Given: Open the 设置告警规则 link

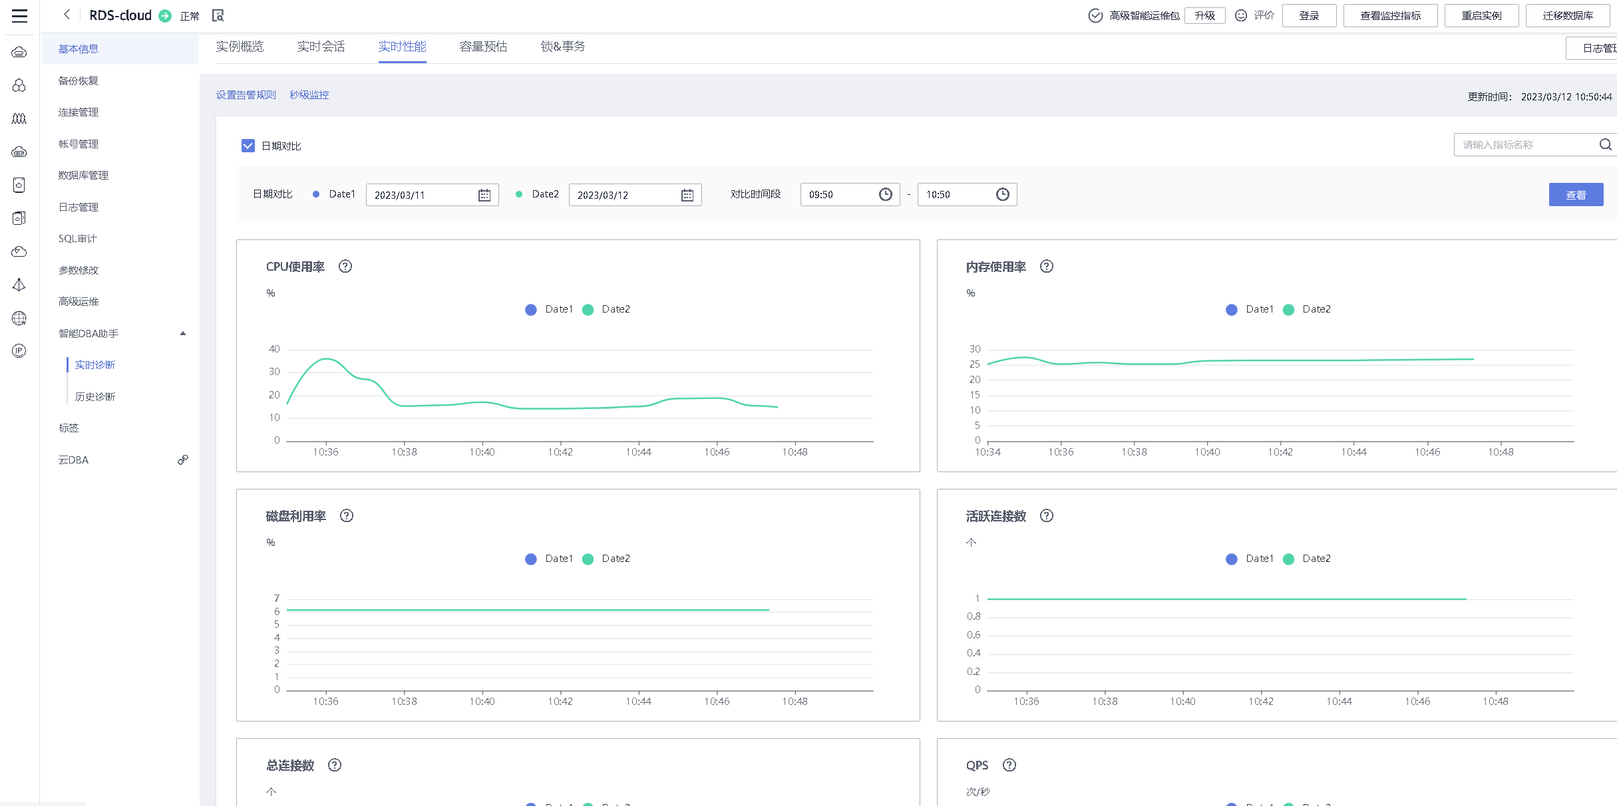Looking at the screenshot, I should pos(246,95).
